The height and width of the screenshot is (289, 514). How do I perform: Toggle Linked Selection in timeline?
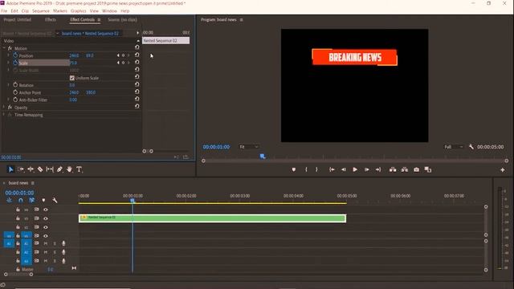pyautogui.click(x=32, y=200)
